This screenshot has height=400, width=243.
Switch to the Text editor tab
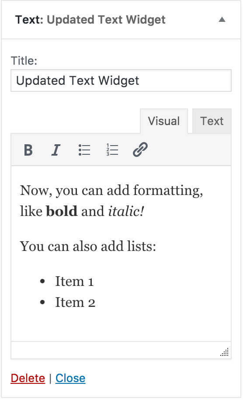pyautogui.click(x=212, y=121)
